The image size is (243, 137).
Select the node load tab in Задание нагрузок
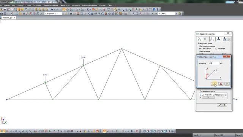[205, 39]
